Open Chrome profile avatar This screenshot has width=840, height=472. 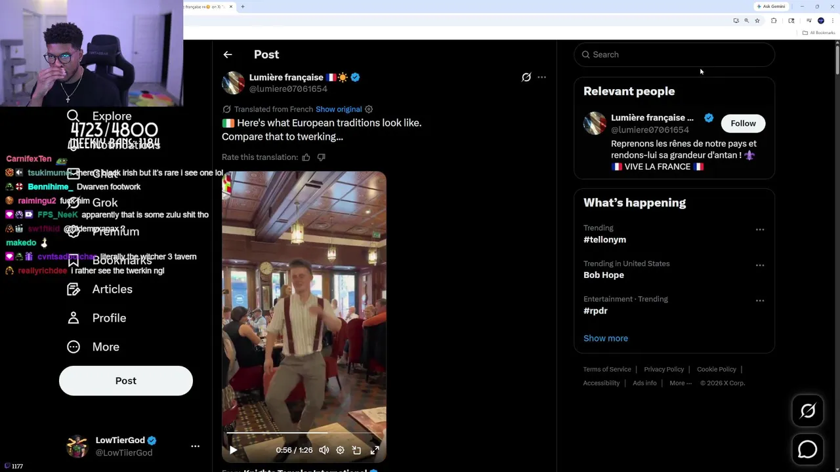pos(821,21)
